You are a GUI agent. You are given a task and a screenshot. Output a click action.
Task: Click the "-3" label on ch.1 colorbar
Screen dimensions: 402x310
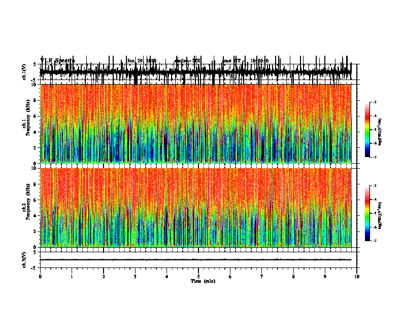click(x=375, y=102)
